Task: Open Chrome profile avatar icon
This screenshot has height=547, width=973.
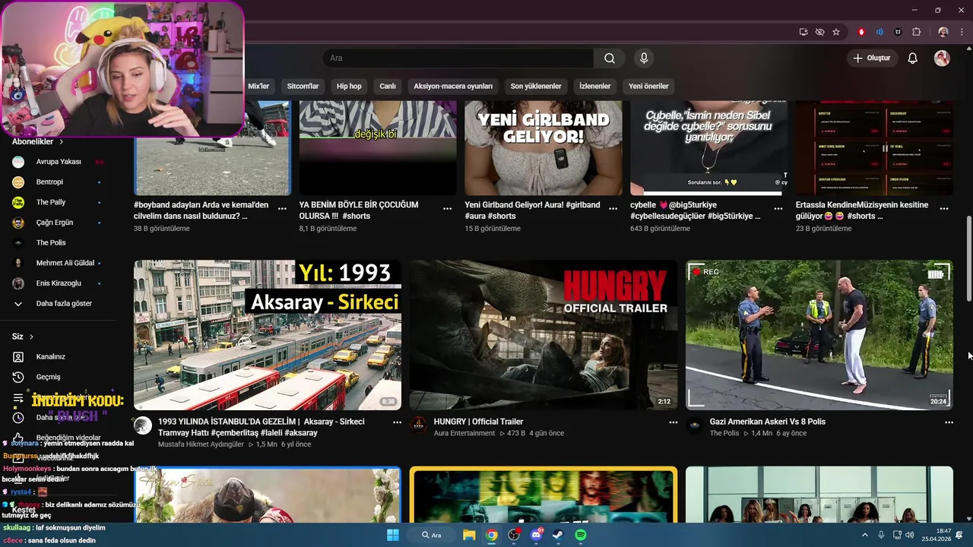Action: (x=943, y=32)
